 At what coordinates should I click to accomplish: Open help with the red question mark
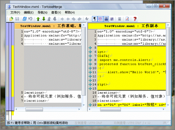tap(135, 19)
